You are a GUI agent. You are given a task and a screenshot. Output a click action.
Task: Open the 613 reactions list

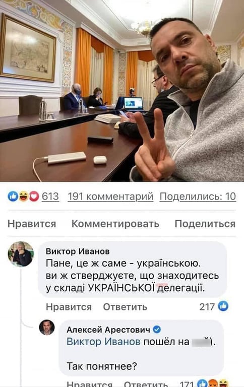click(x=50, y=197)
